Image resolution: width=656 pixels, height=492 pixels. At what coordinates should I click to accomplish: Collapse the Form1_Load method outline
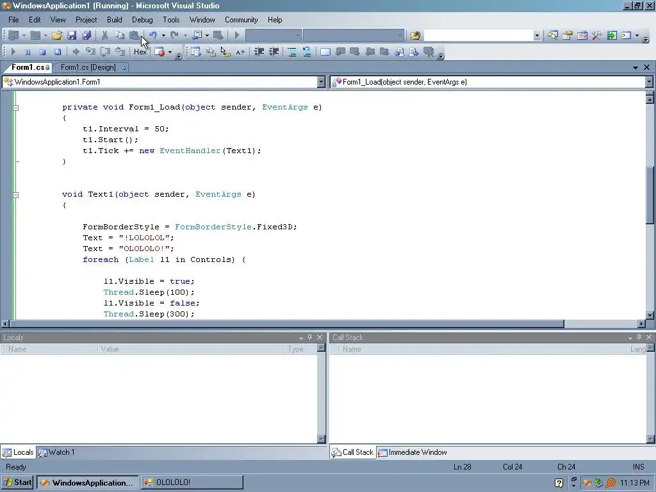click(15, 108)
